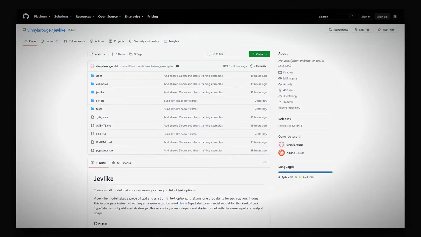Click the GitHub logo icon

coord(26,17)
